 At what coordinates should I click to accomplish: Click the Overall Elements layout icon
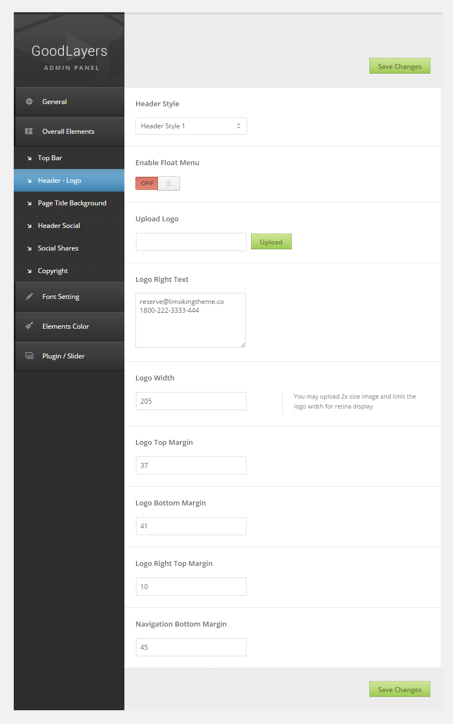[x=29, y=132]
